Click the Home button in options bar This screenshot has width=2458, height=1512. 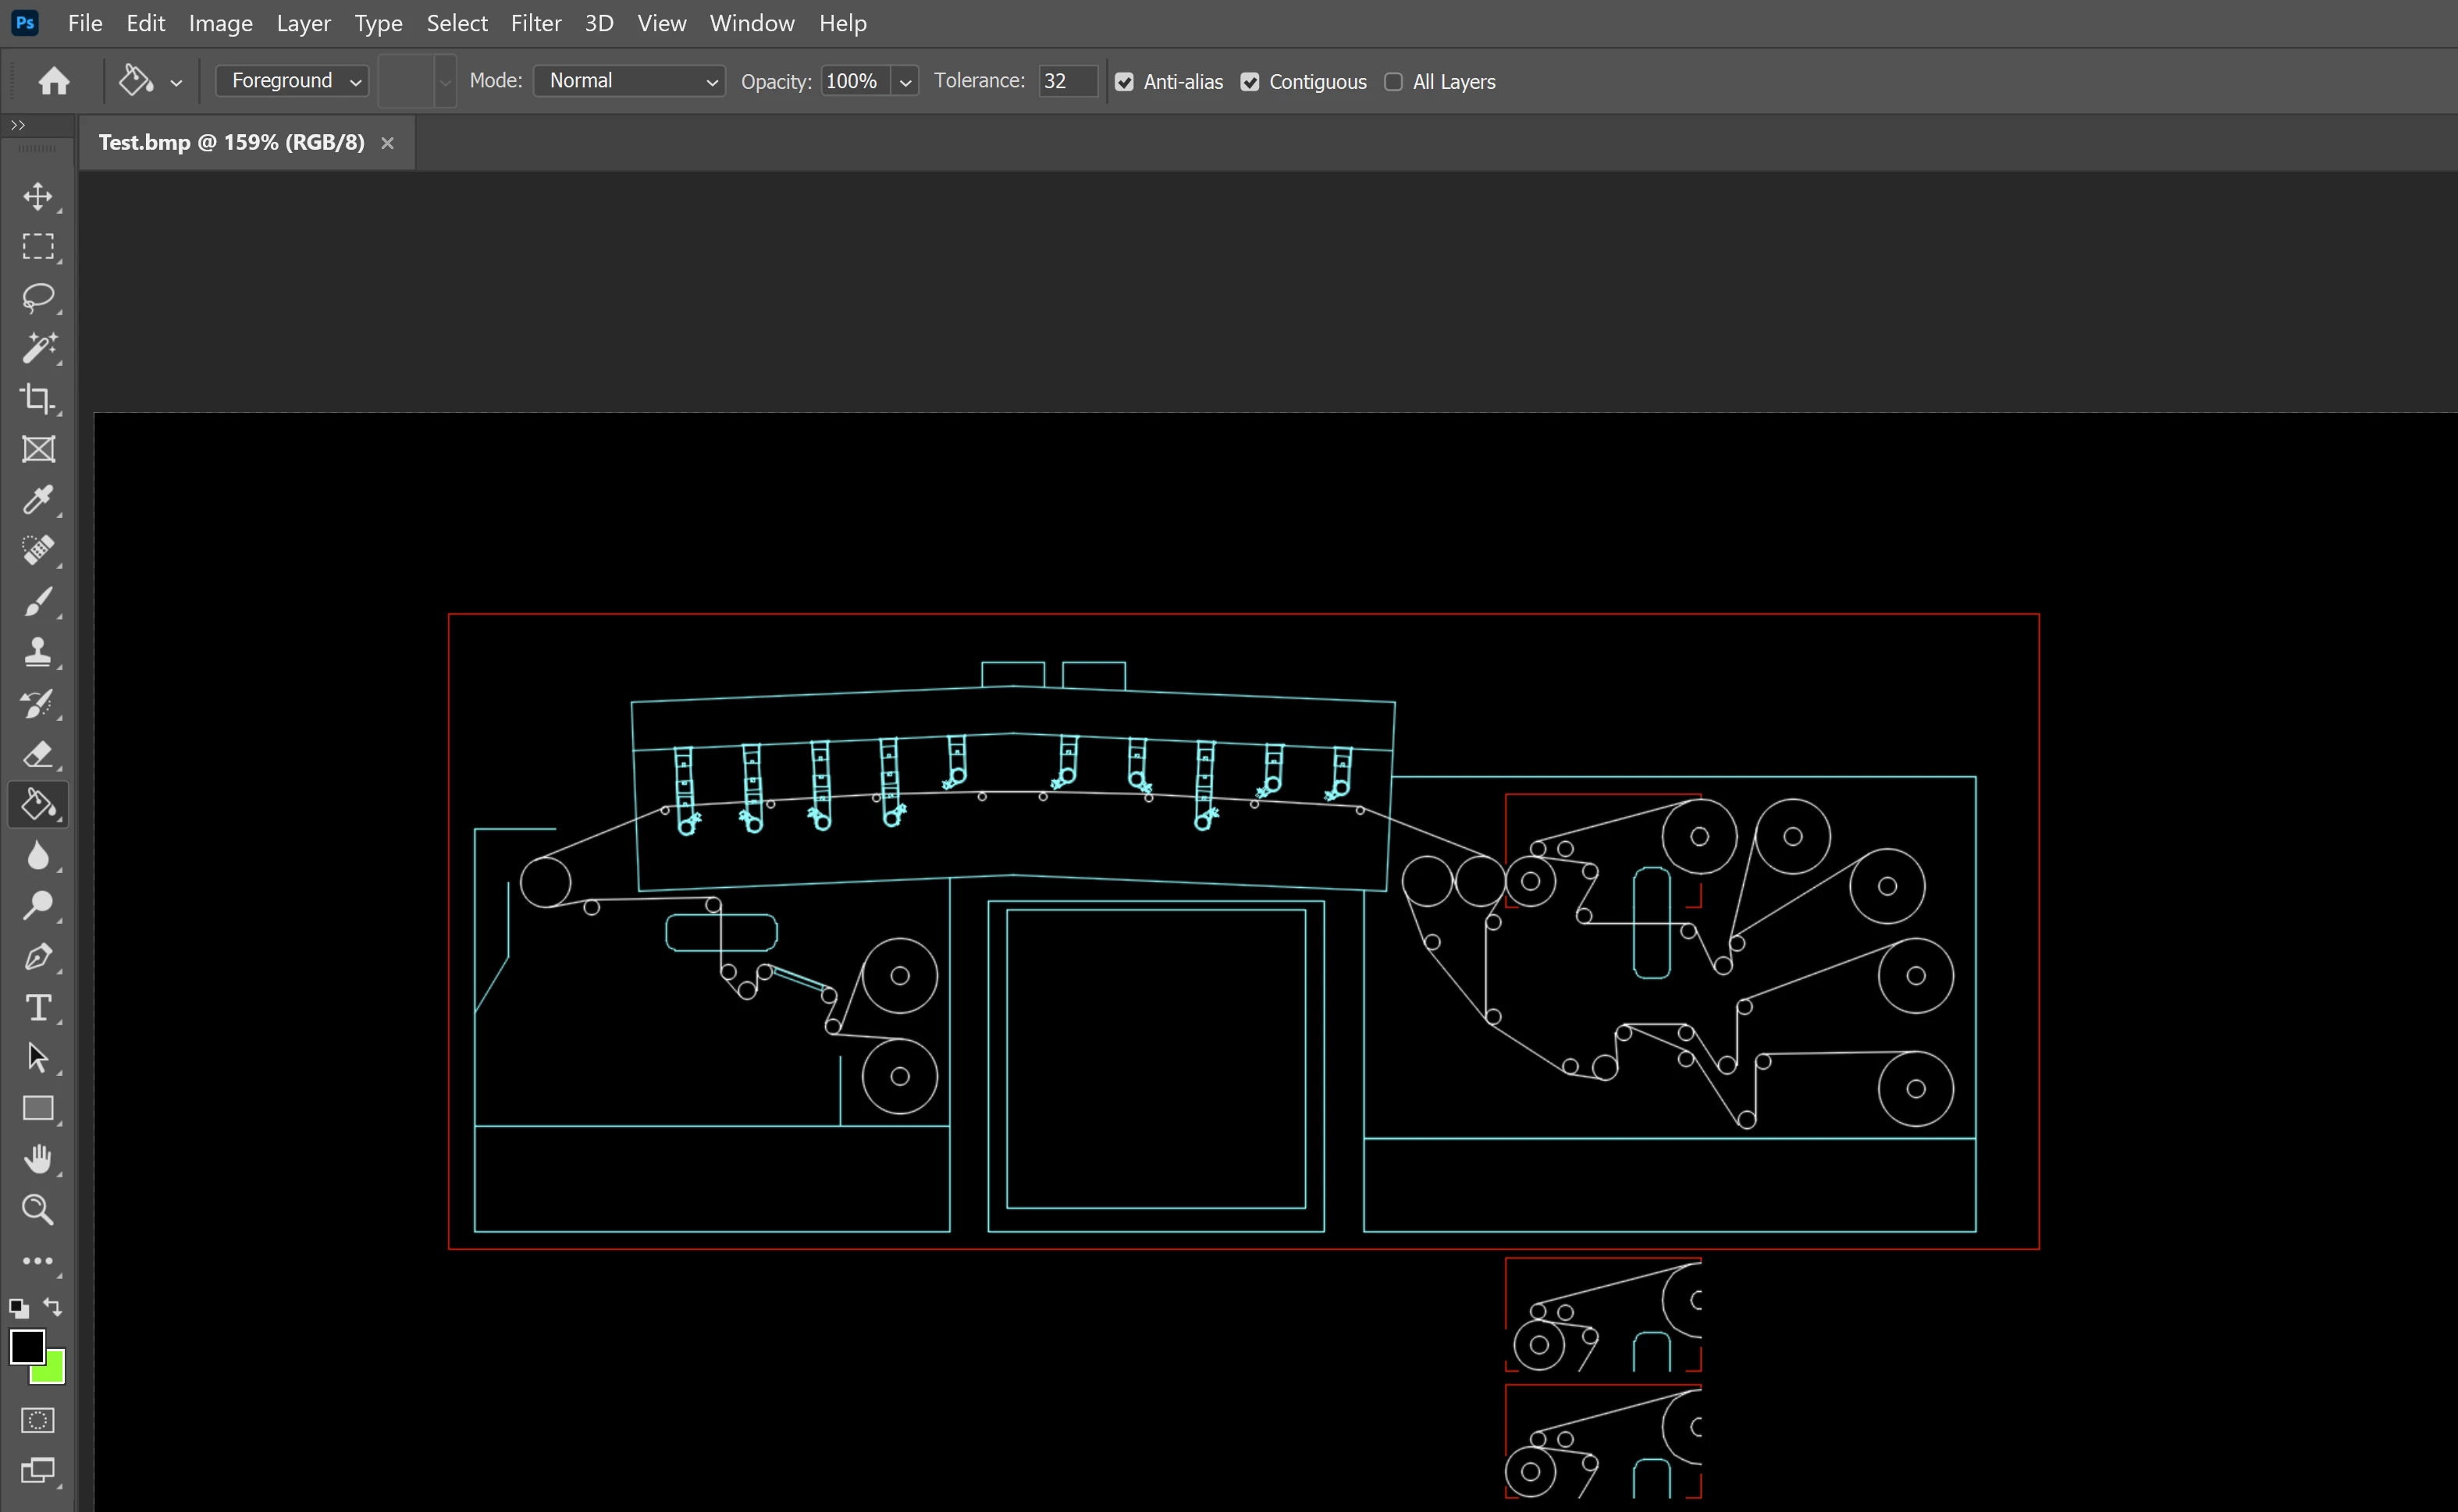click(54, 81)
